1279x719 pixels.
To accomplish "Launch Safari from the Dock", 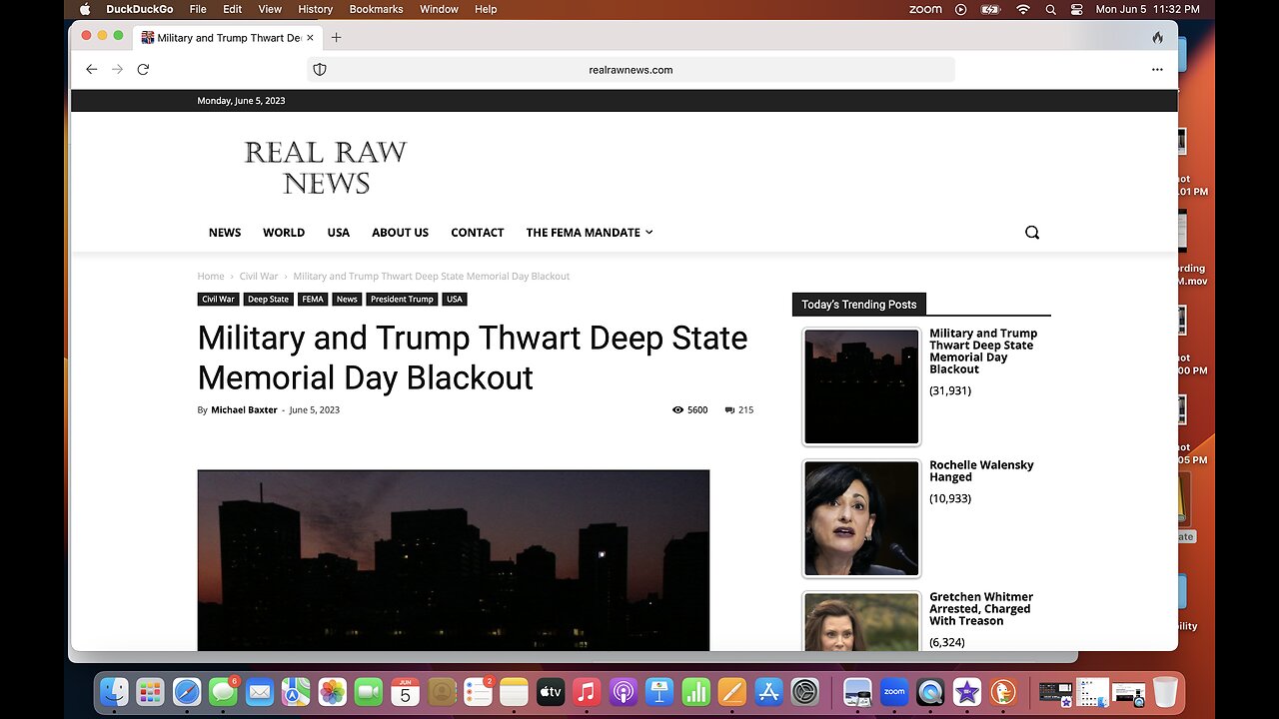I will click(x=187, y=691).
